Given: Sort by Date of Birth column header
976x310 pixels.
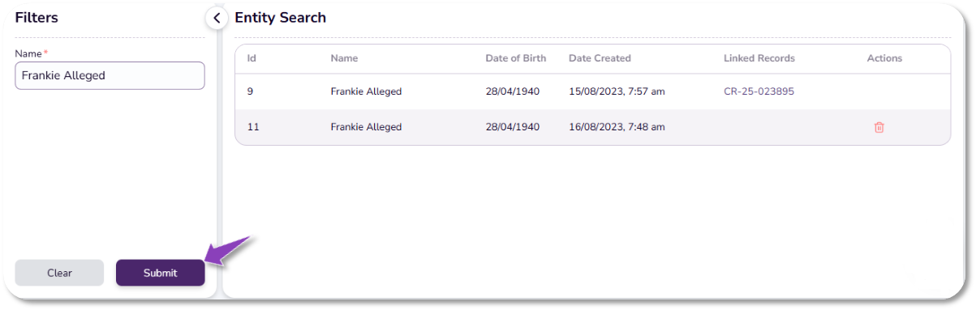Looking at the screenshot, I should coord(516,58).
